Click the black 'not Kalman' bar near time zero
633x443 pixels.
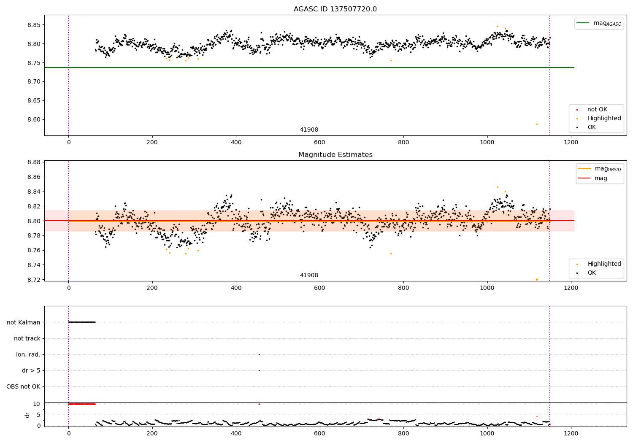[x=82, y=322]
